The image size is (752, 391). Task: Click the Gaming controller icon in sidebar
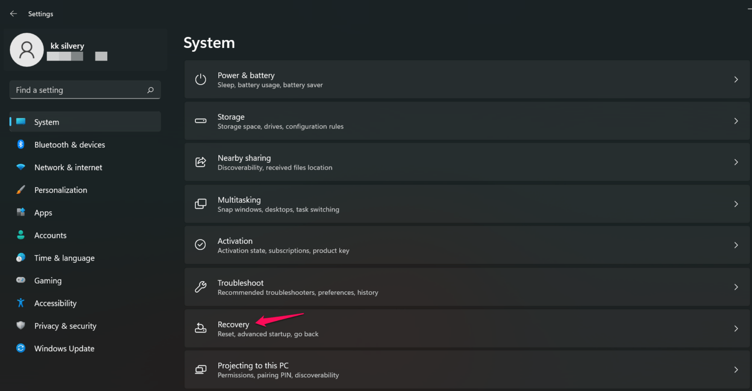point(21,280)
